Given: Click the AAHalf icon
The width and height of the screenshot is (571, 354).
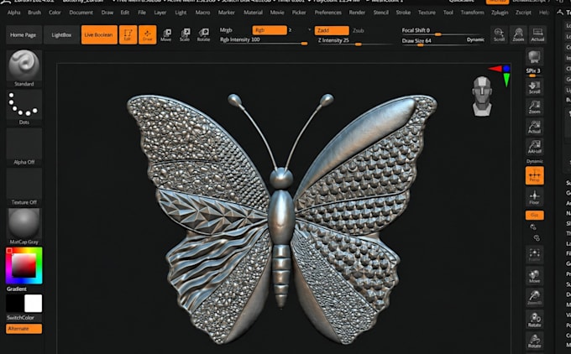Looking at the screenshot, I should click(x=534, y=147).
